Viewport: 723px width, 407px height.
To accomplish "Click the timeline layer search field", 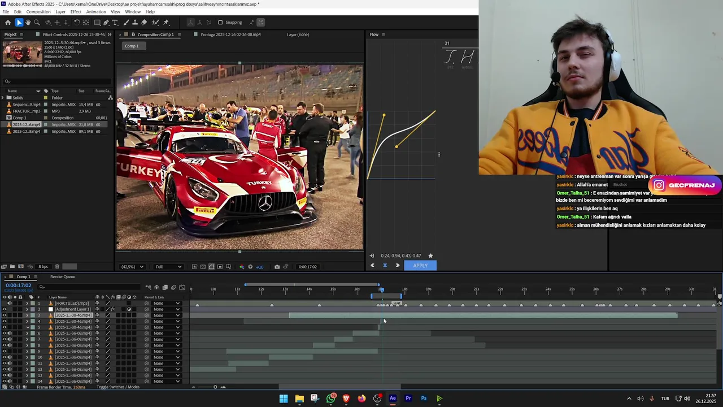I will click(89, 287).
